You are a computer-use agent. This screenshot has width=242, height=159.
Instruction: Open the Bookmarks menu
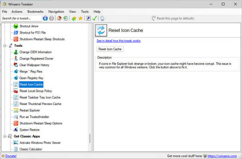point(35,11)
